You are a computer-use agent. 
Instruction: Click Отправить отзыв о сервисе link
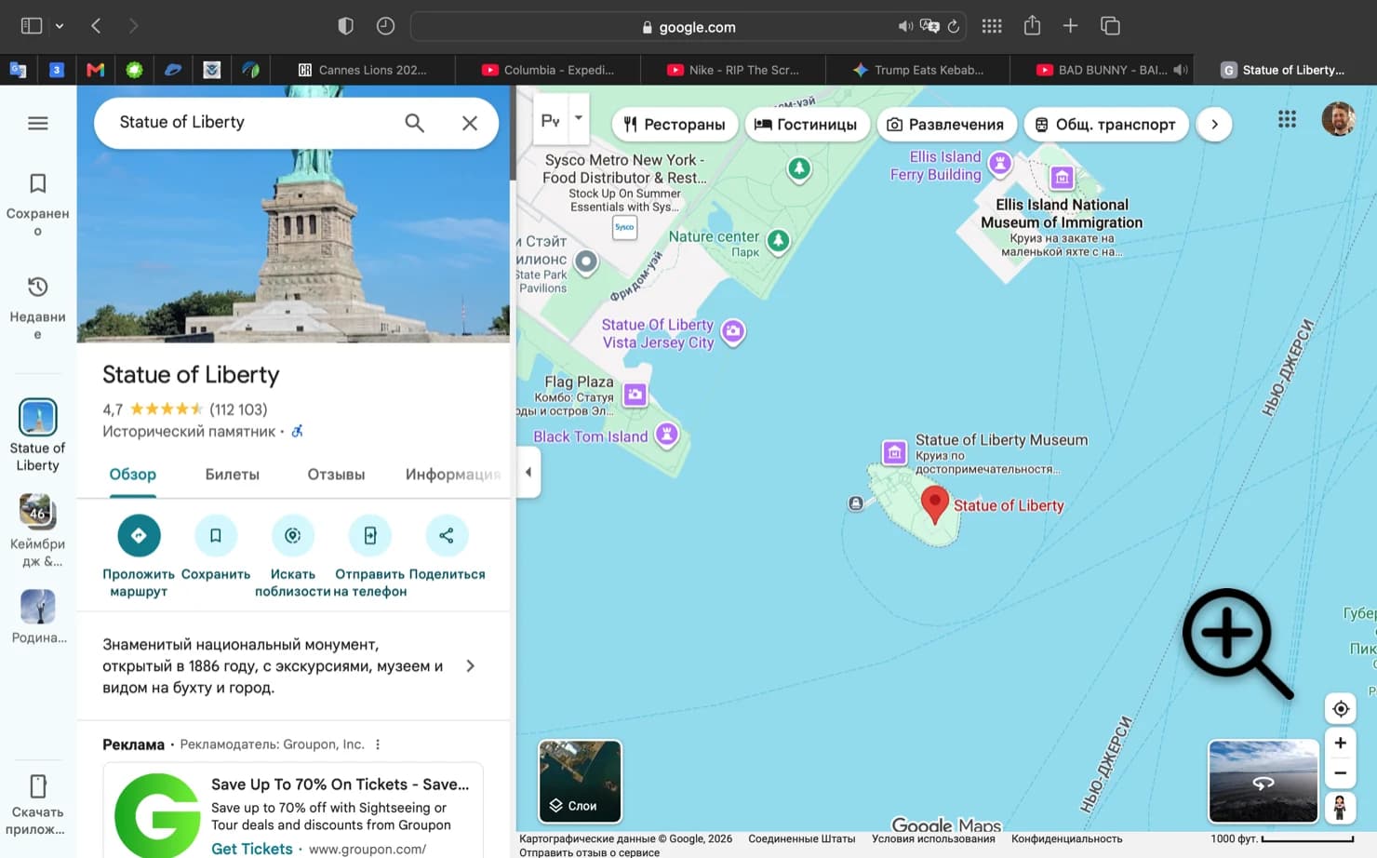pyautogui.click(x=589, y=852)
